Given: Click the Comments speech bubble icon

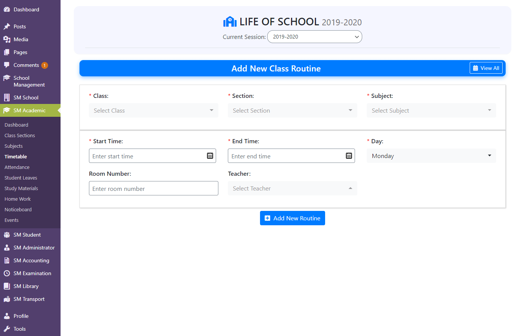Looking at the screenshot, I should click(x=6, y=65).
